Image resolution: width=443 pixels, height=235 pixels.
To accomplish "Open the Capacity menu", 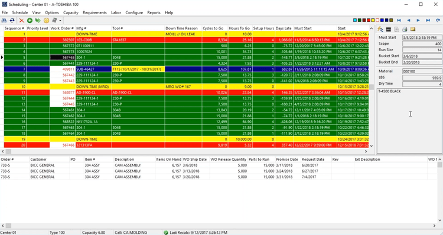I will (x=71, y=13).
